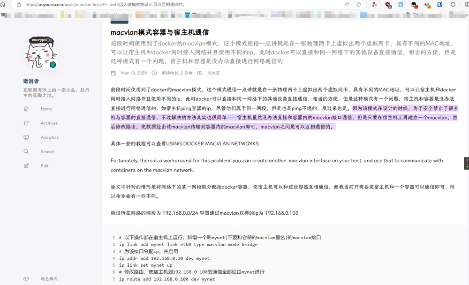Go to Home via house icon
Image resolution: width=469 pixels, height=285 pixels.
[26, 109]
